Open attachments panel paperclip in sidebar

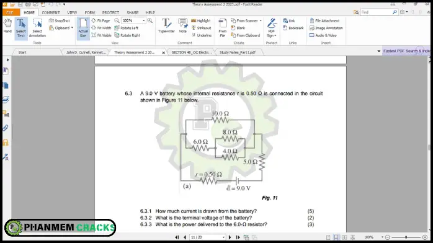pos(6,128)
